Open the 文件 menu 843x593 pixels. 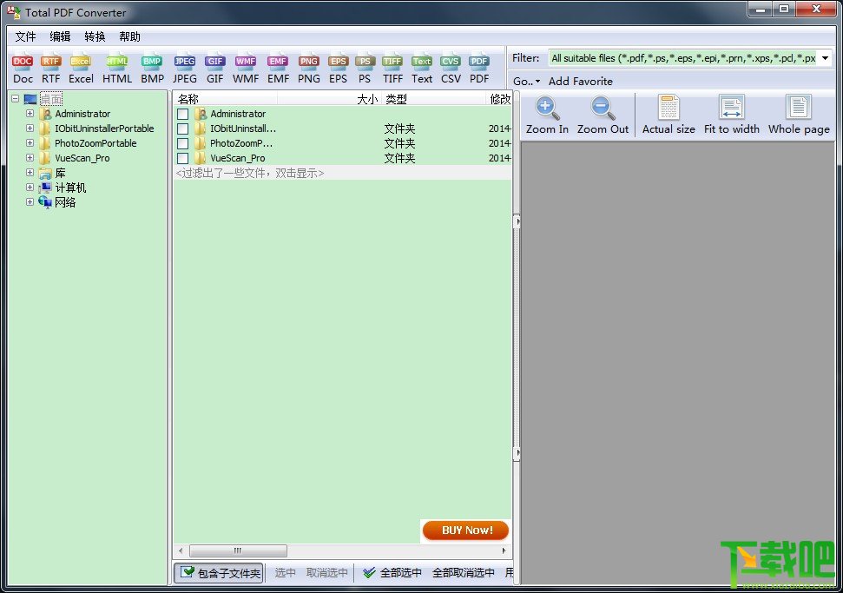pos(25,36)
